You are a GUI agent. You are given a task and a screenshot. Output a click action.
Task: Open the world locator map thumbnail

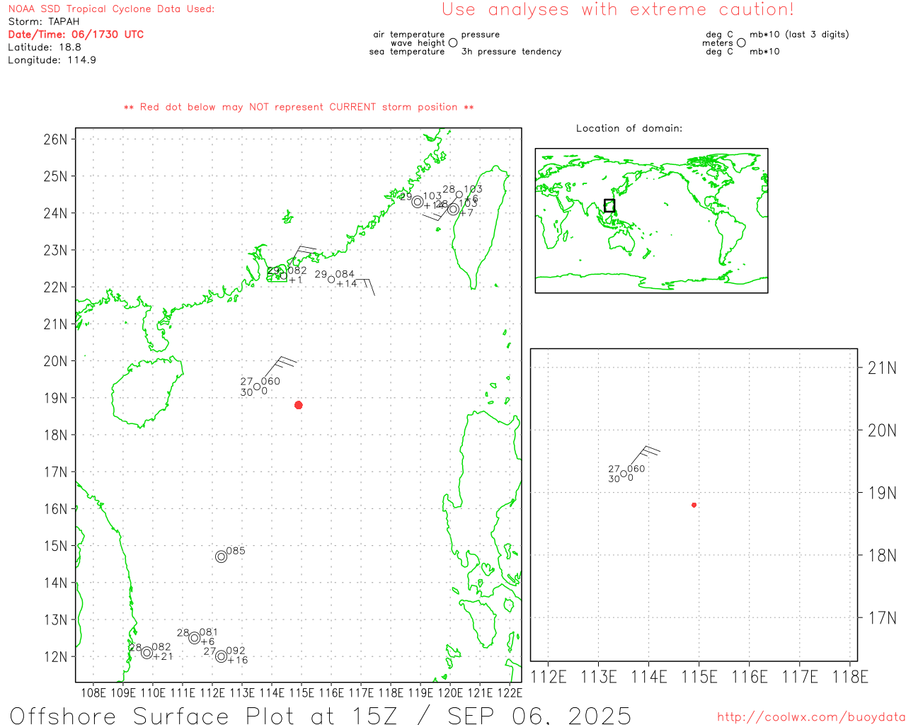pos(651,220)
